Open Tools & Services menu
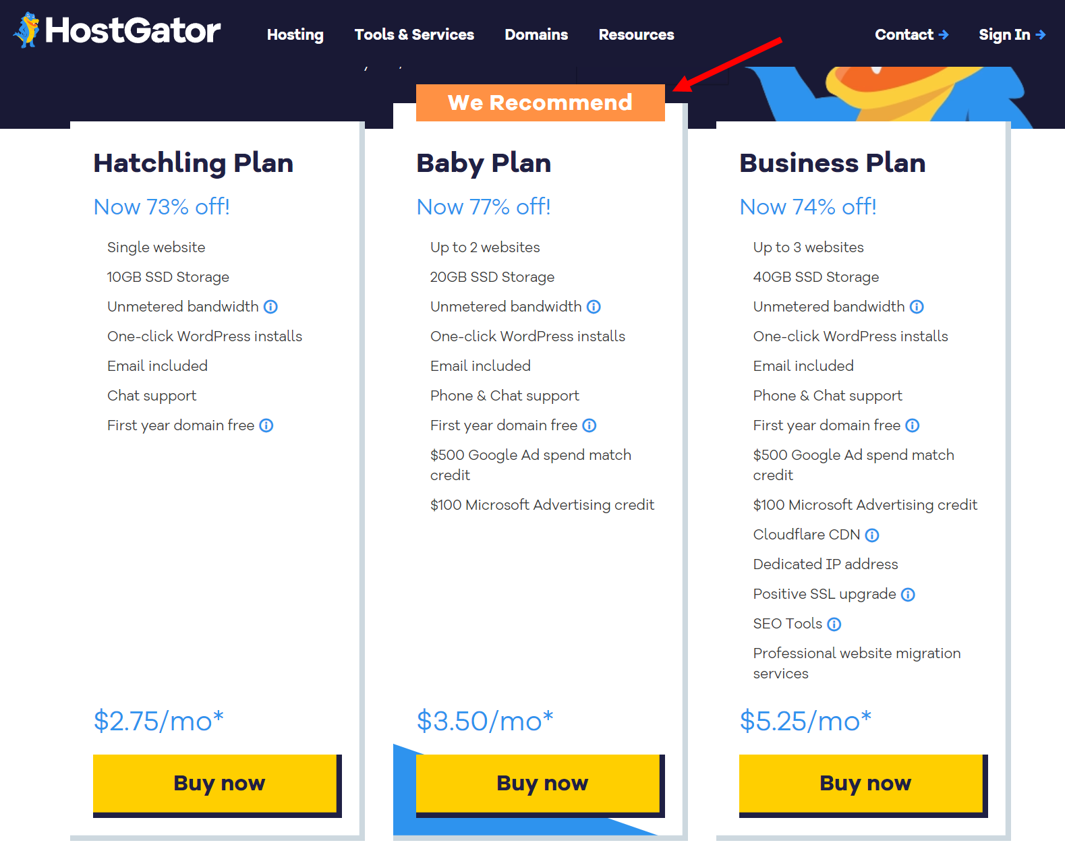 click(414, 34)
